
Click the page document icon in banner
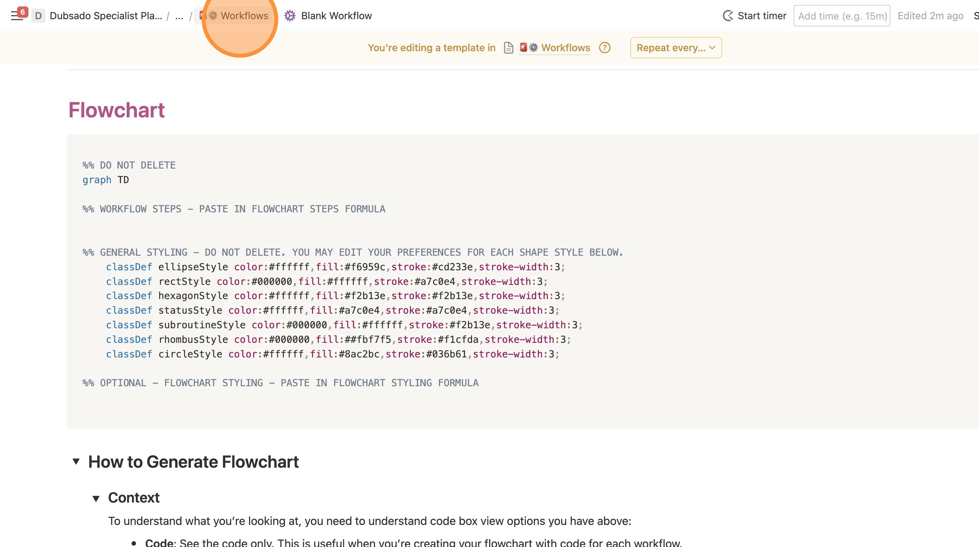508,48
